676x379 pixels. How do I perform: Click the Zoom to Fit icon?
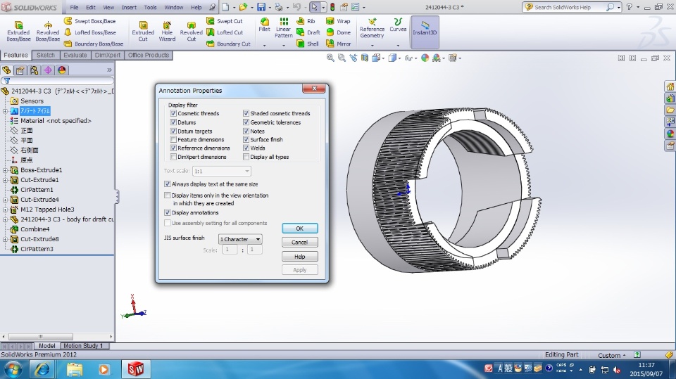click(x=330, y=58)
